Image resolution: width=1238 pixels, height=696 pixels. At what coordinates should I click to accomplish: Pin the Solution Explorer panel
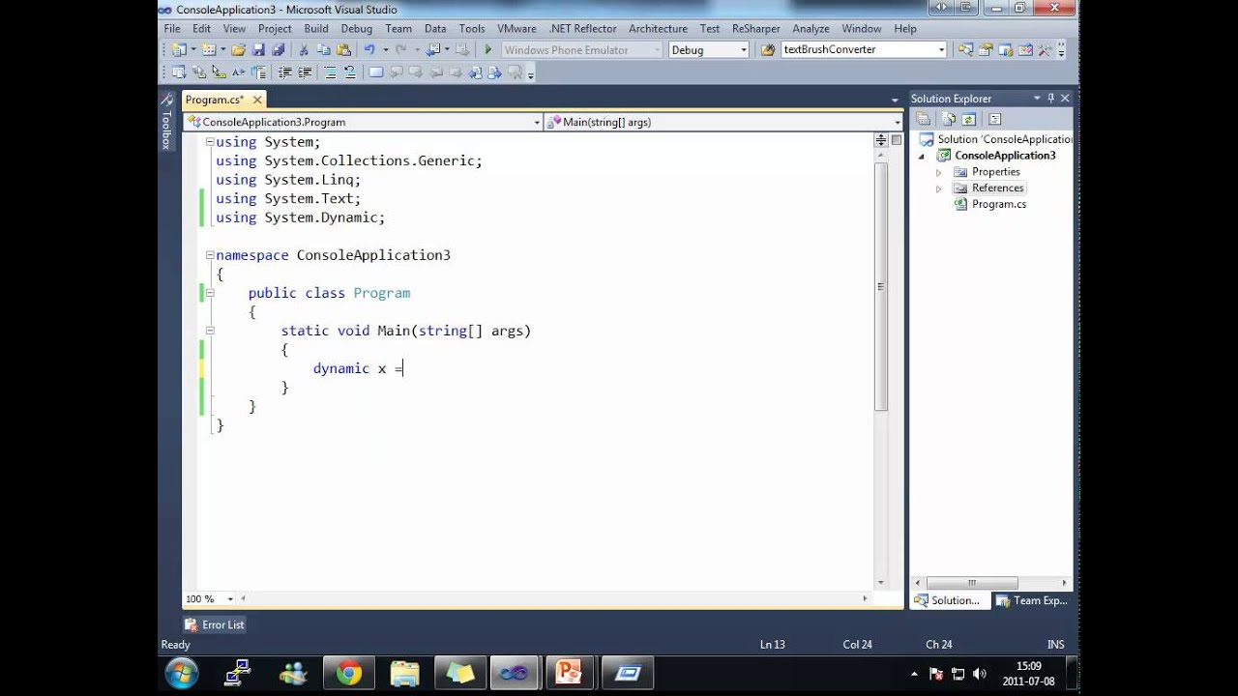point(1050,99)
